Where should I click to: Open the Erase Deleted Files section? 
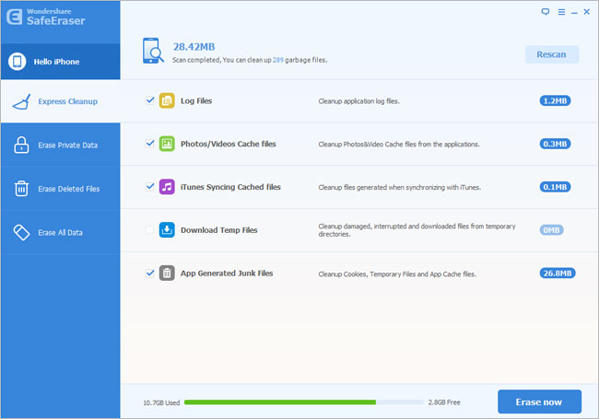point(60,189)
